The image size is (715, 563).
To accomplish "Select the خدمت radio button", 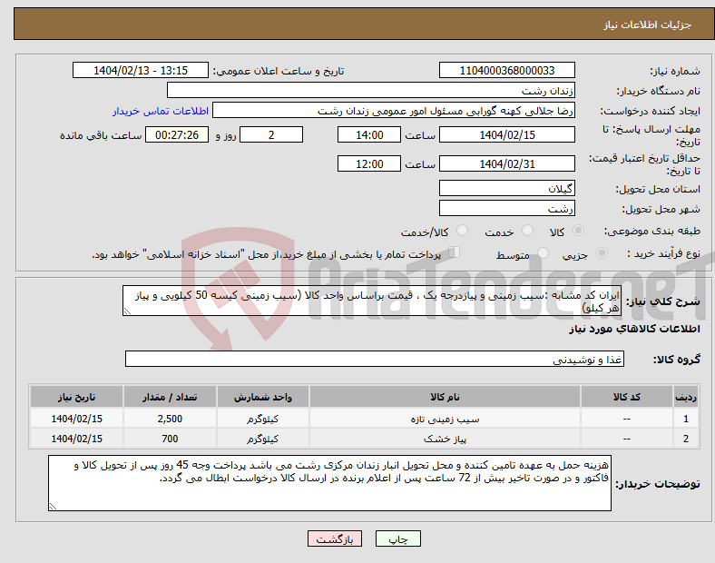I will click(x=527, y=231).
